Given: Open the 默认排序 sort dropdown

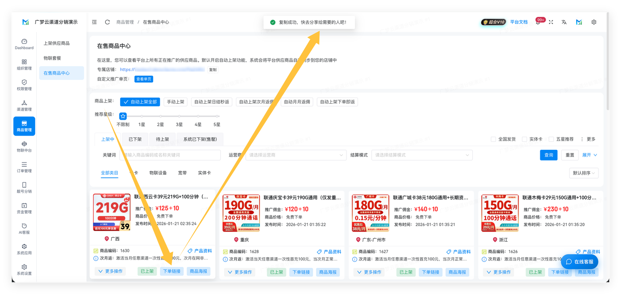Looking at the screenshot, I should tap(584, 173).
